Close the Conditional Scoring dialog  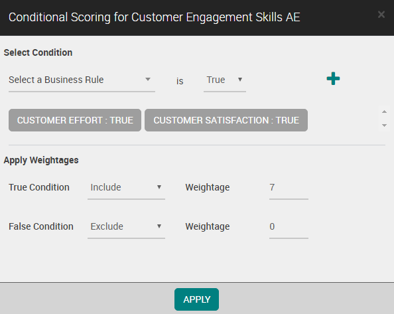(381, 15)
